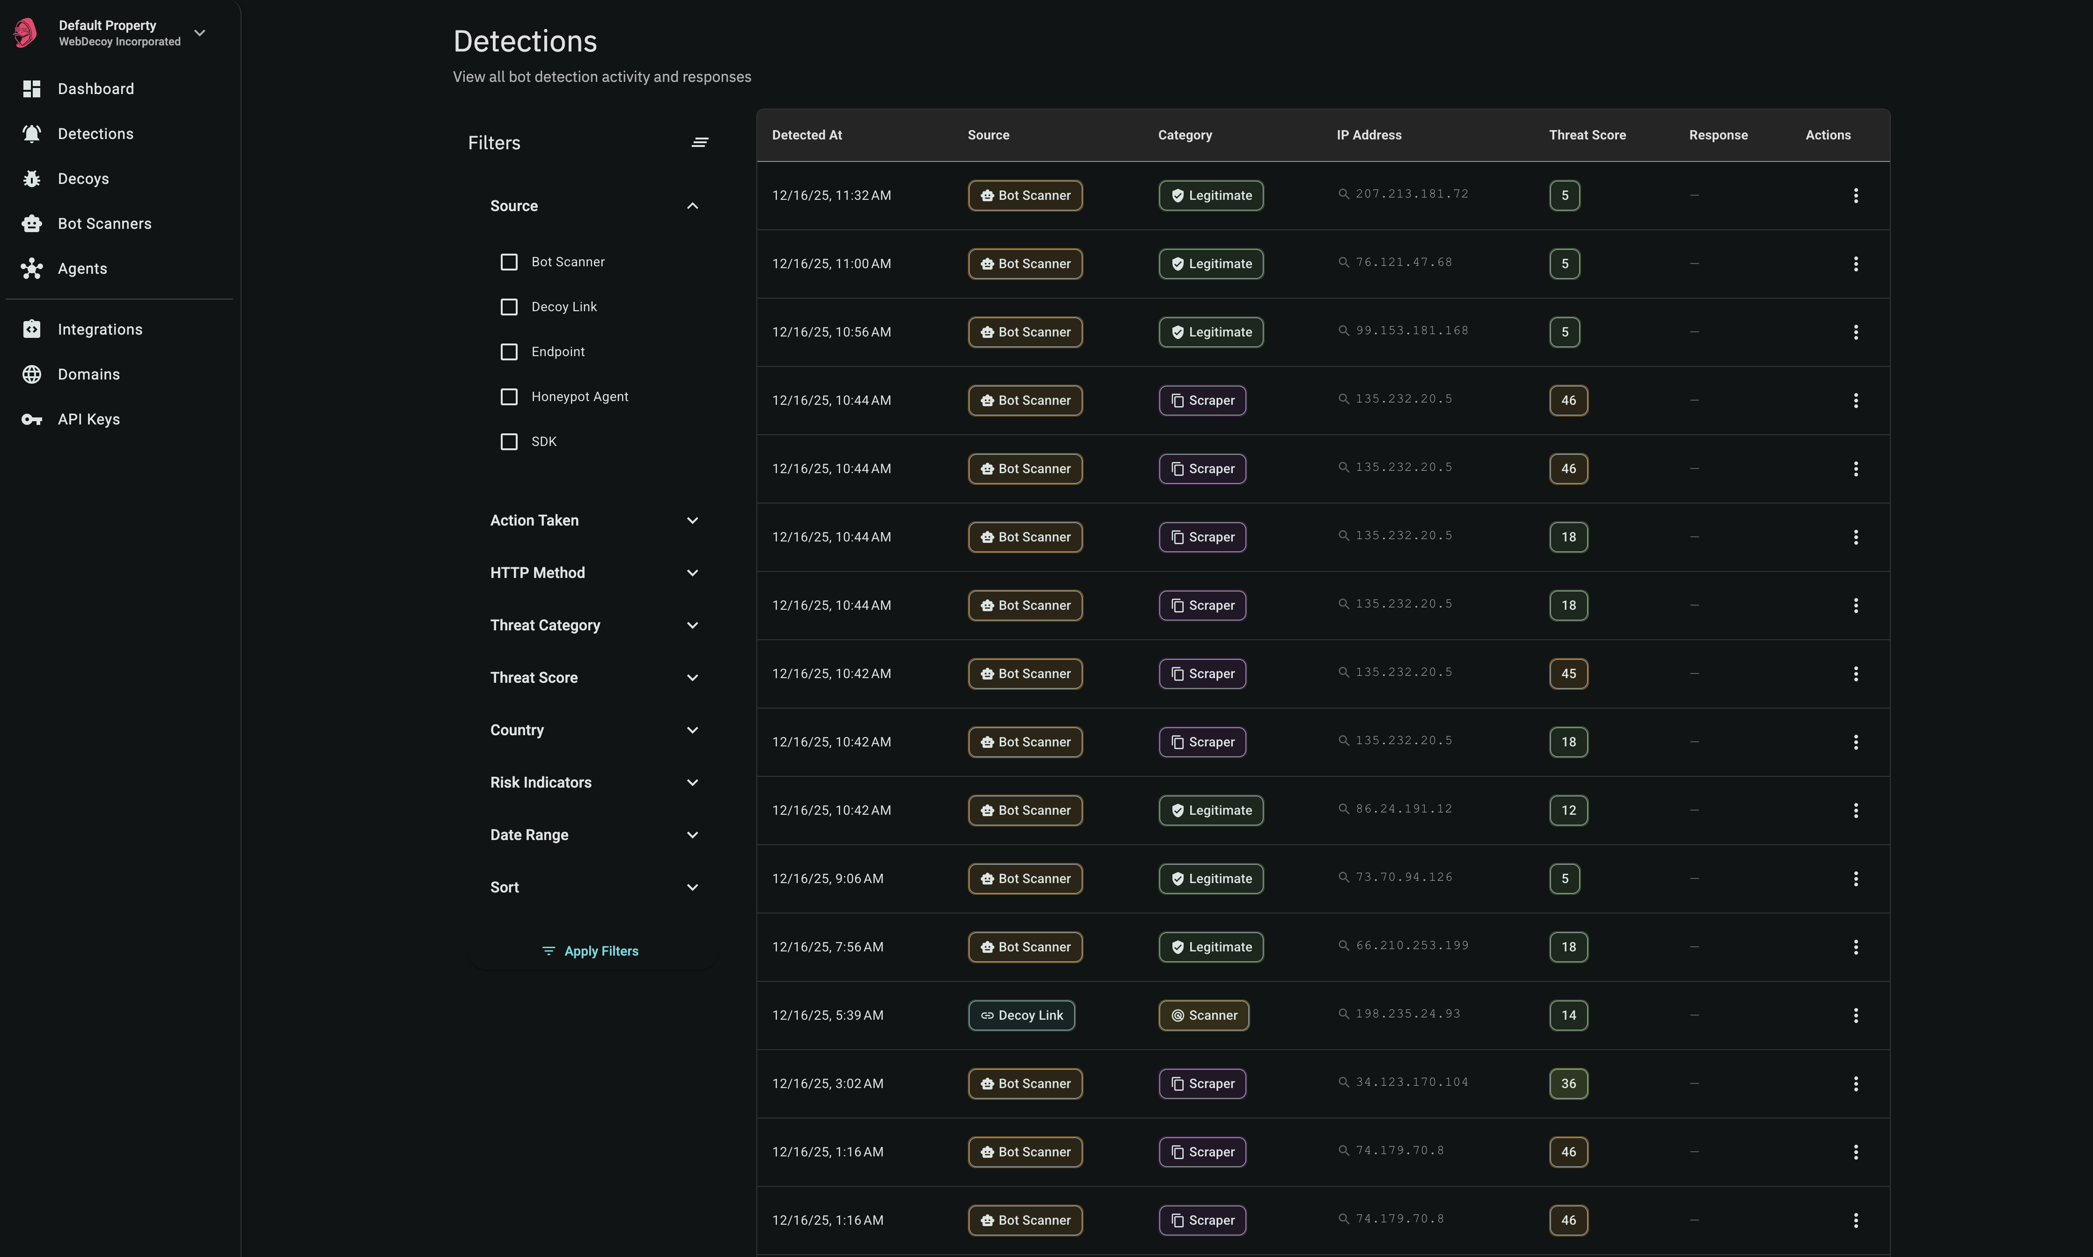Screen dimensions: 2093x1257
Task: Click the Decoys bug icon
Action: pyautogui.click(x=31, y=179)
